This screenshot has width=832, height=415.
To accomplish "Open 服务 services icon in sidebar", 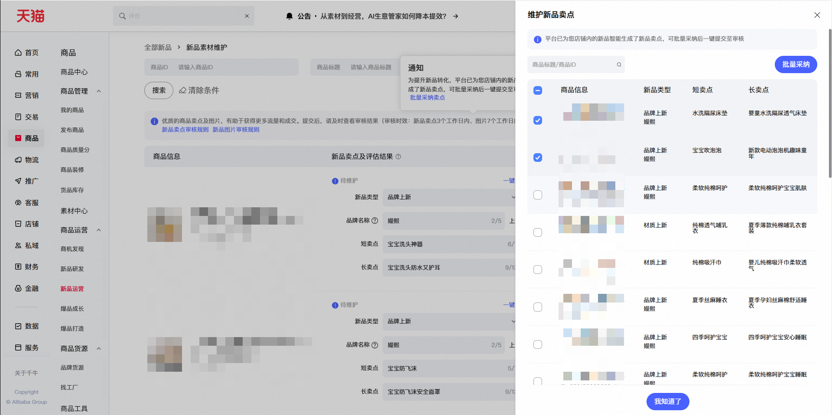I will (18, 347).
